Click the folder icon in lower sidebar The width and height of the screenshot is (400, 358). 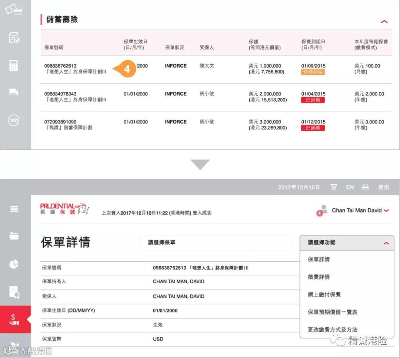14,236
